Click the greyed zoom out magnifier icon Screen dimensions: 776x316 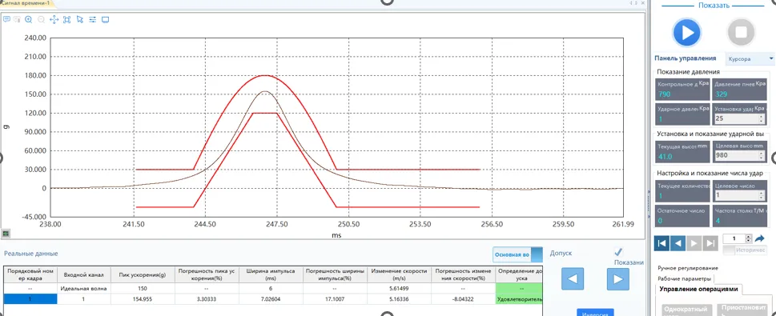42,20
